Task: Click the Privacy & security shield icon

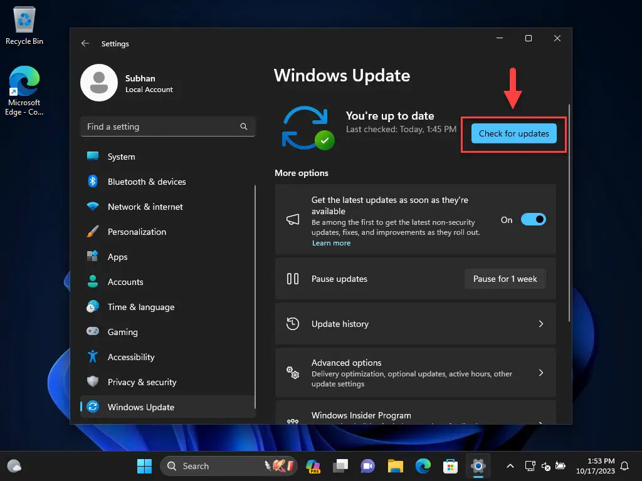Action: (x=93, y=381)
